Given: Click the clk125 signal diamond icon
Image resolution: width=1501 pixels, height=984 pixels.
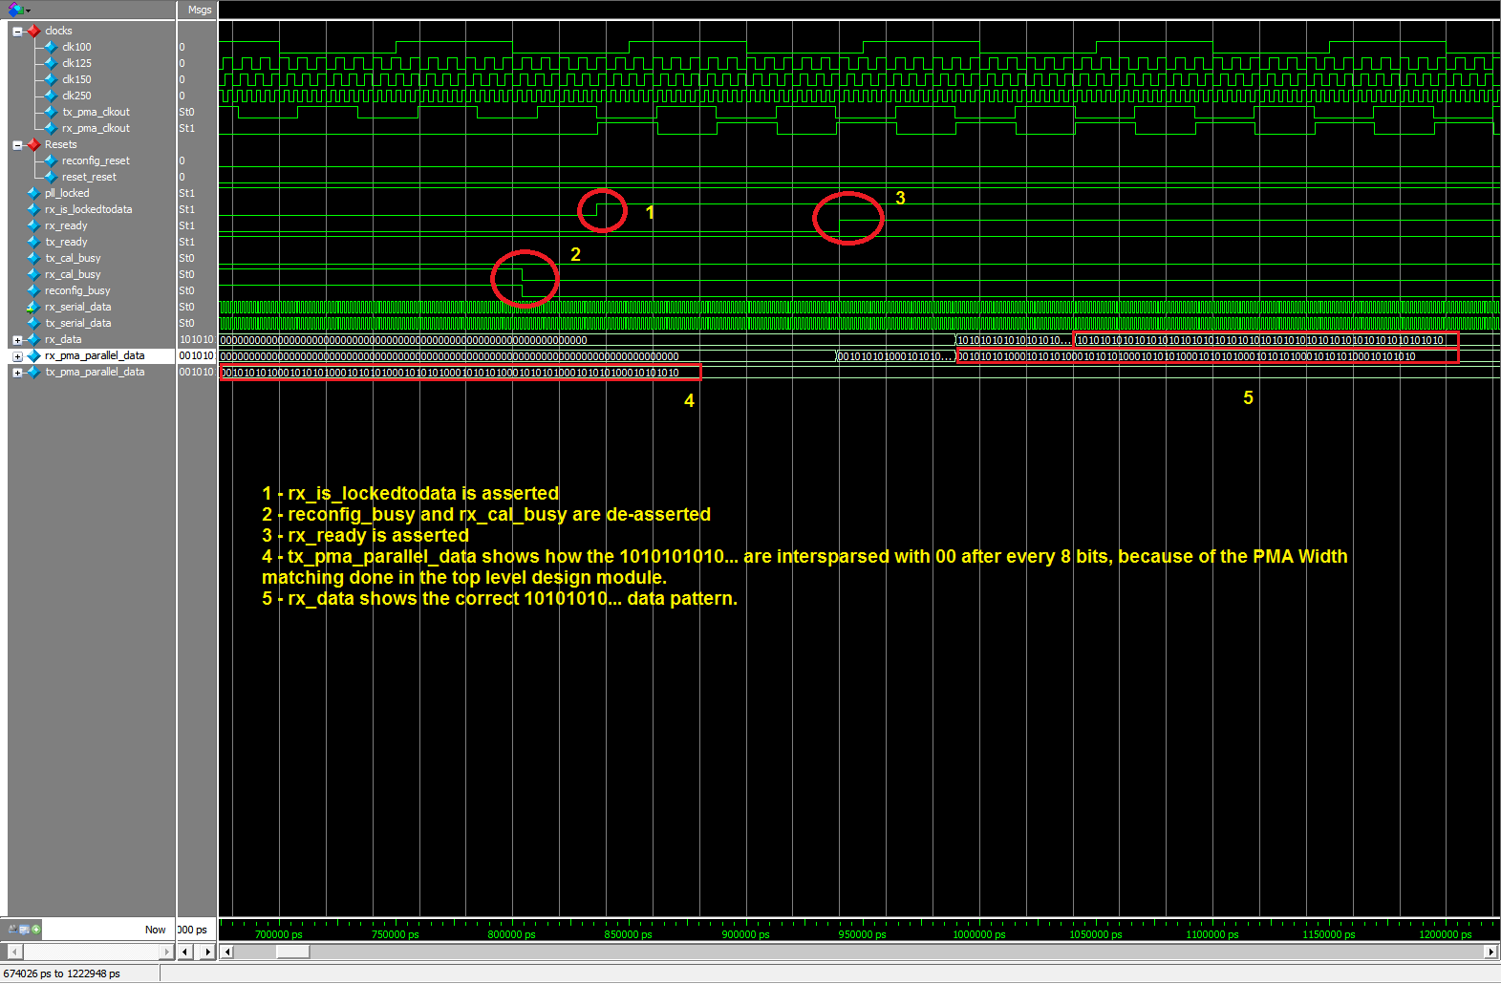Looking at the screenshot, I should pyautogui.click(x=52, y=63).
